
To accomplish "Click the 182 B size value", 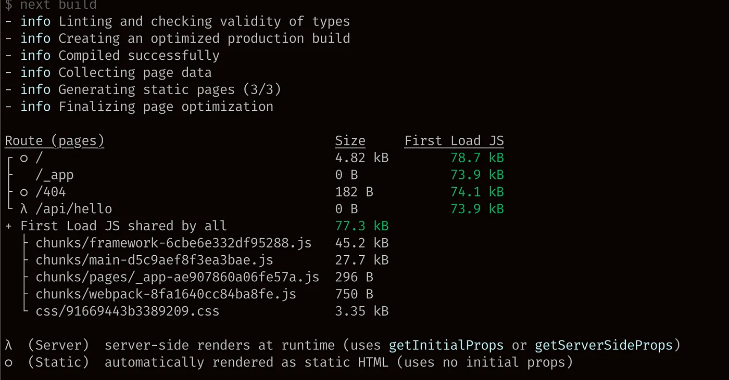I will click(x=354, y=192).
